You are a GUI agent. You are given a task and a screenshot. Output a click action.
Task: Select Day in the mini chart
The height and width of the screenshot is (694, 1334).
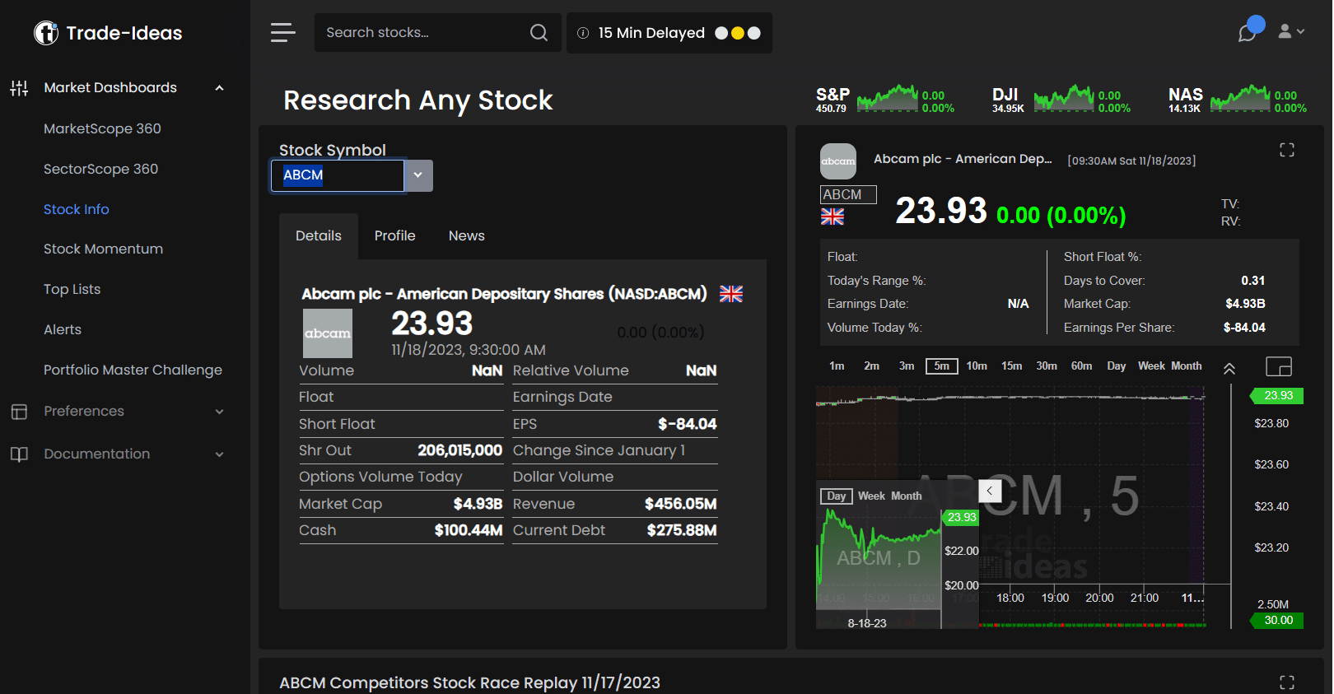(837, 496)
